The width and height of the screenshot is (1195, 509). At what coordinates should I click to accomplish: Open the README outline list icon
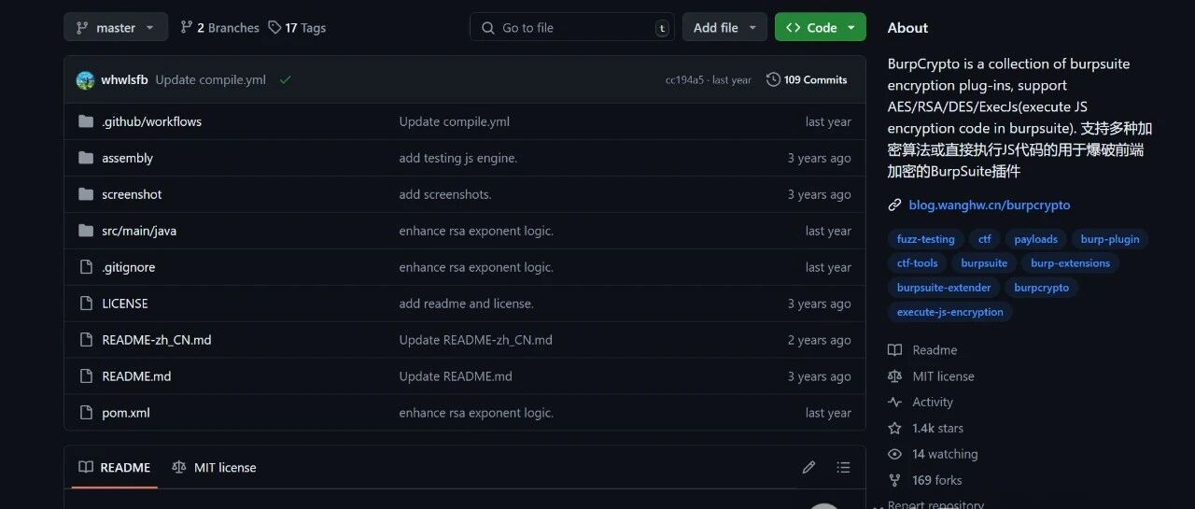[x=843, y=467]
